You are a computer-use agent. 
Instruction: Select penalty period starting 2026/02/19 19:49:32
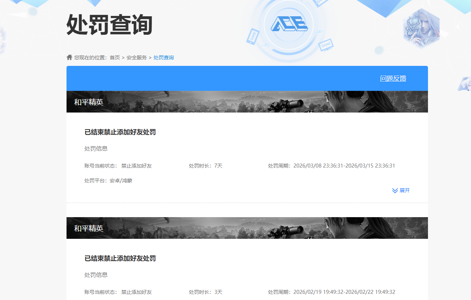(x=331, y=292)
